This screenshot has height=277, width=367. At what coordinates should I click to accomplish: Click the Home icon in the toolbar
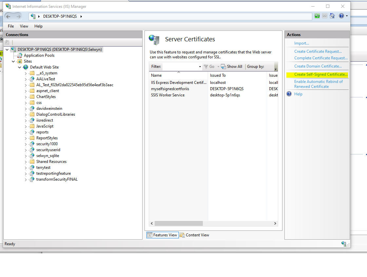click(x=332, y=16)
